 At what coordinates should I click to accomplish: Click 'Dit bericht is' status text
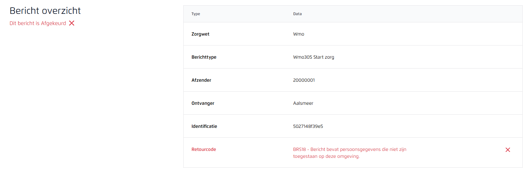[24, 23]
